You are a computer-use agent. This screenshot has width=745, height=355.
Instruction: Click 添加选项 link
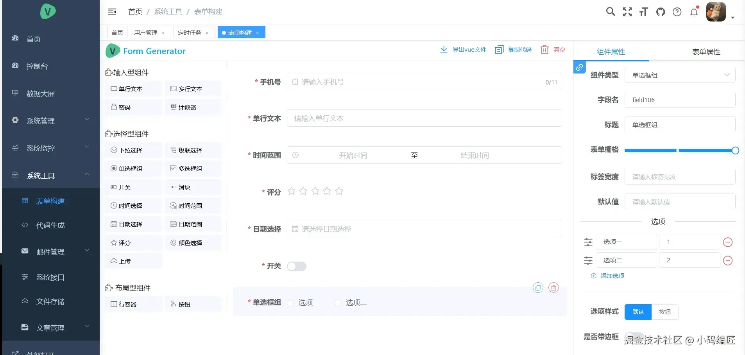coord(608,276)
